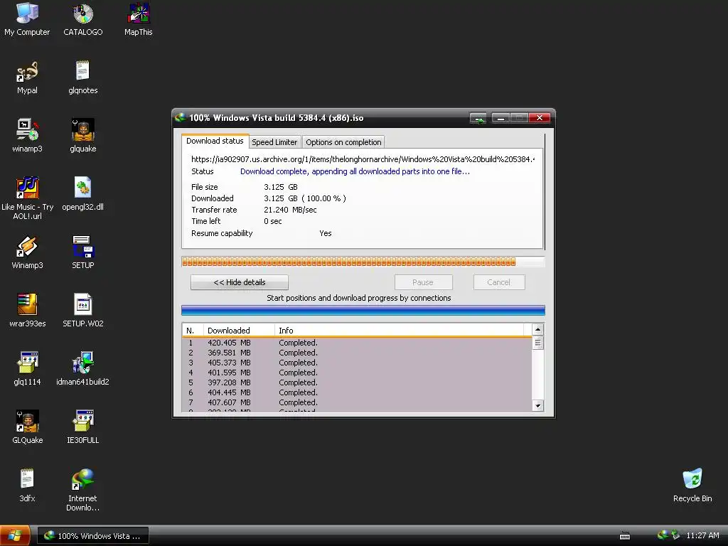Close the IDM download dialog

[x=540, y=118]
